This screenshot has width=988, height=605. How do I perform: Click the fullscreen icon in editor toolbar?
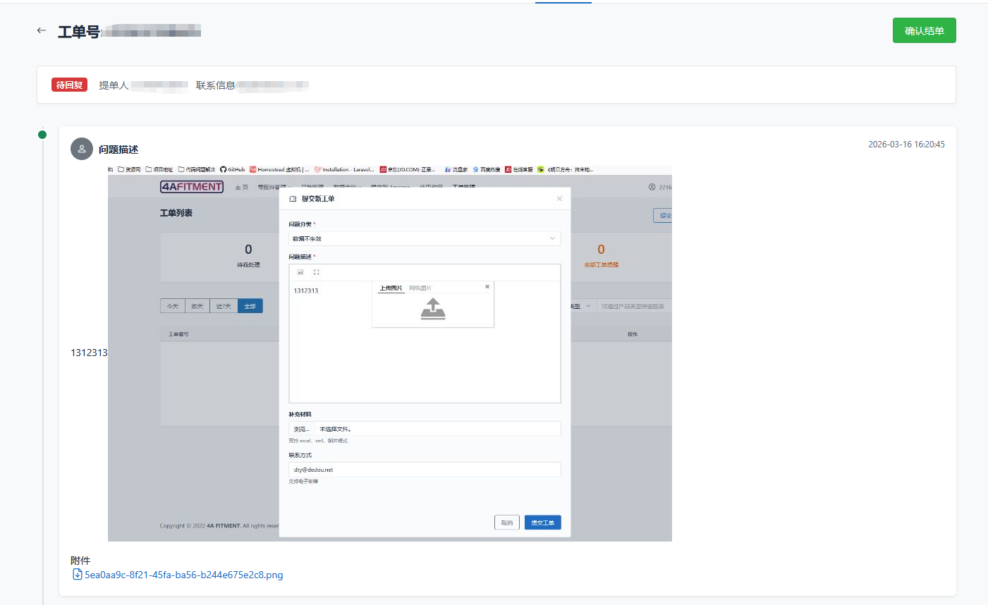pos(316,272)
